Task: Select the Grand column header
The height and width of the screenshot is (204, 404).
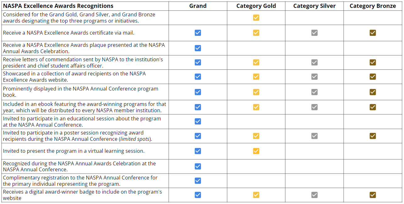Action: click(198, 6)
